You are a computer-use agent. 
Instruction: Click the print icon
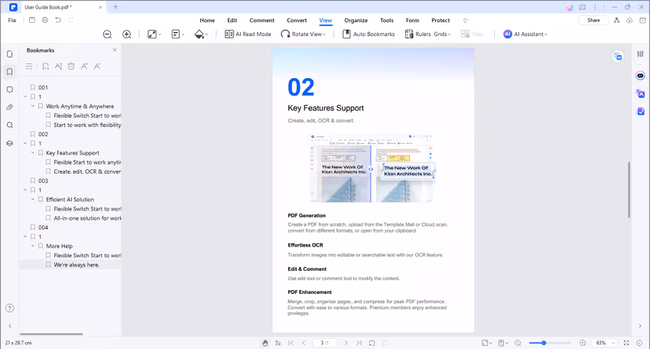45,20
